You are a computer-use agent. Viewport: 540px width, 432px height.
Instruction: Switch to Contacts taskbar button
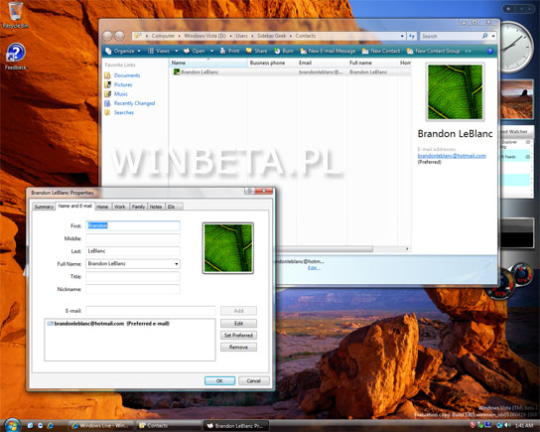click(x=168, y=426)
